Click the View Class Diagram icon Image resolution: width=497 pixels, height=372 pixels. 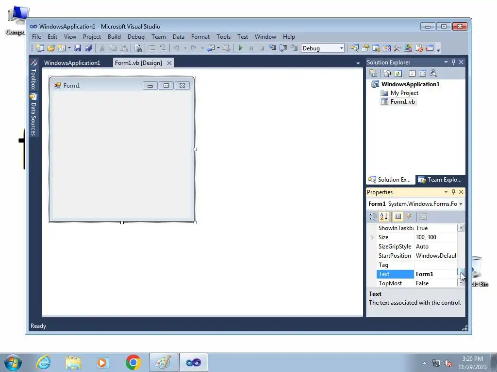point(433,74)
